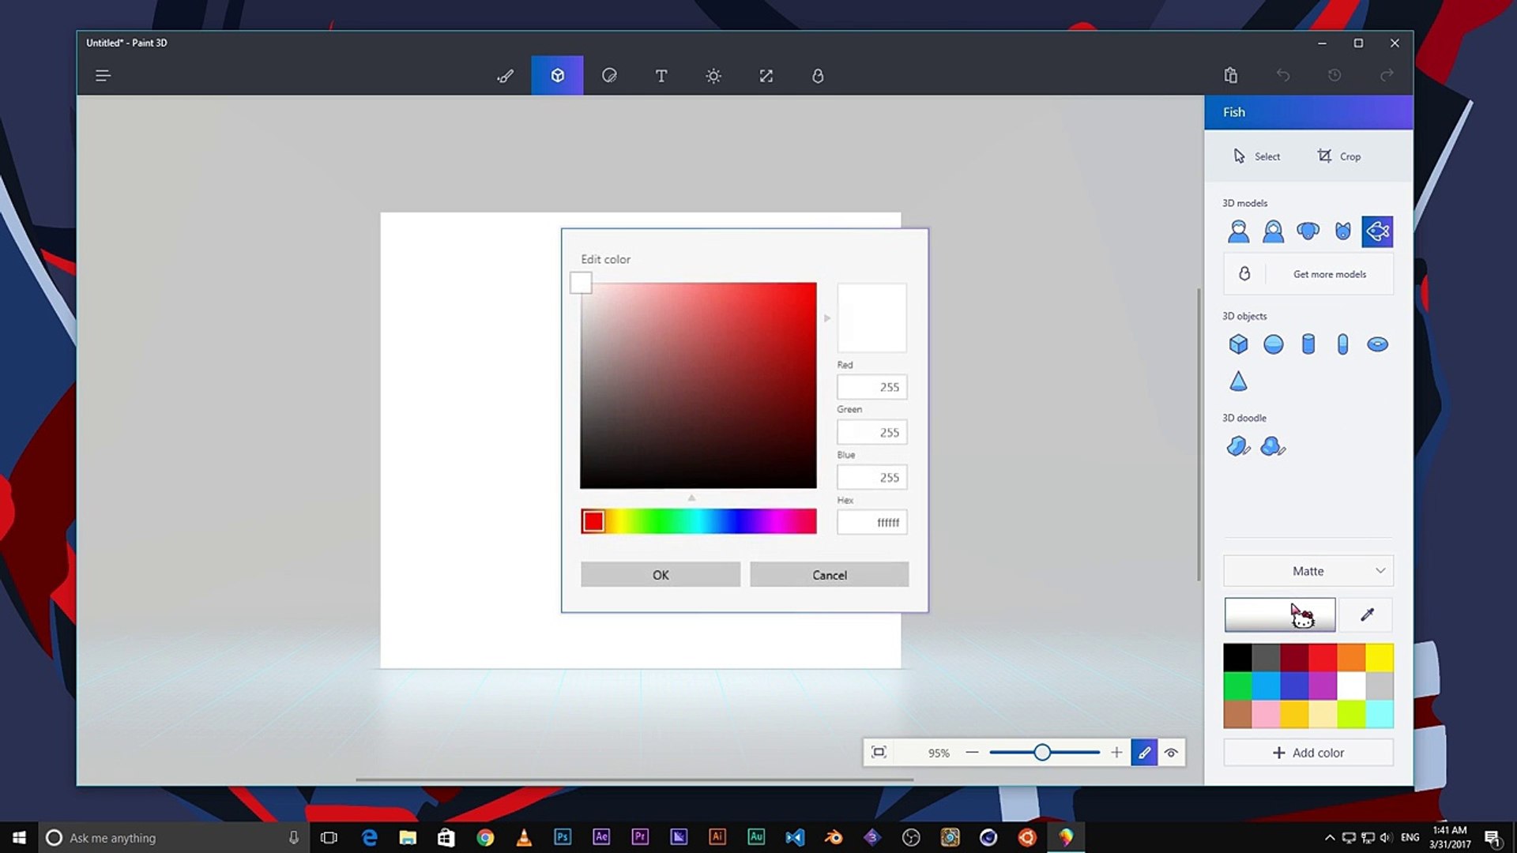
Task: Pick the 3D cone object
Action: (1238, 381)
